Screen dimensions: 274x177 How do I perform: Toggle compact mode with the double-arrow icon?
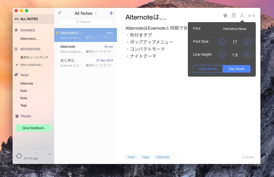[x=252, y=16]
